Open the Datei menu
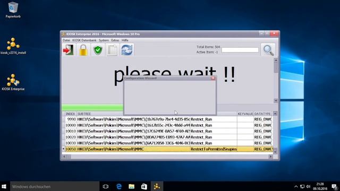340x191 pixels. click(66, 40)
